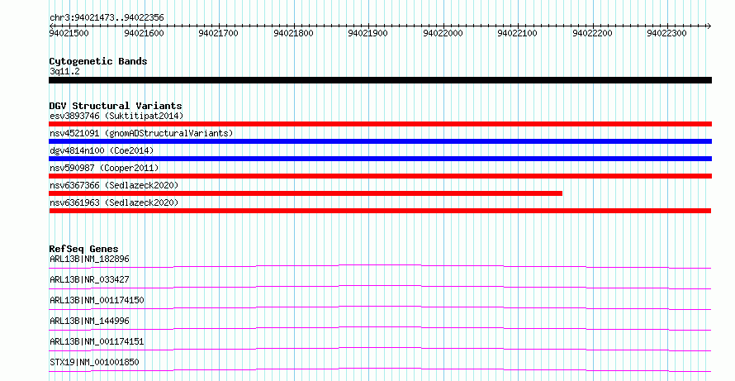This screenshot has width=735, height=381.
Task: Click the 3q11.2 band label
Action: (64, 72)
